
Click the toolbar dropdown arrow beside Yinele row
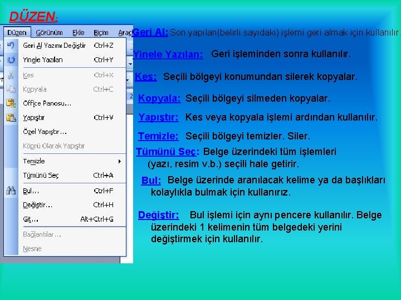[130, 64]
